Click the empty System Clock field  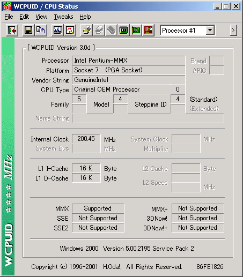tap(186, 139)
